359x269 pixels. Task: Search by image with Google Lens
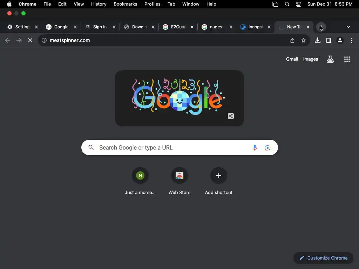[267, 147]
